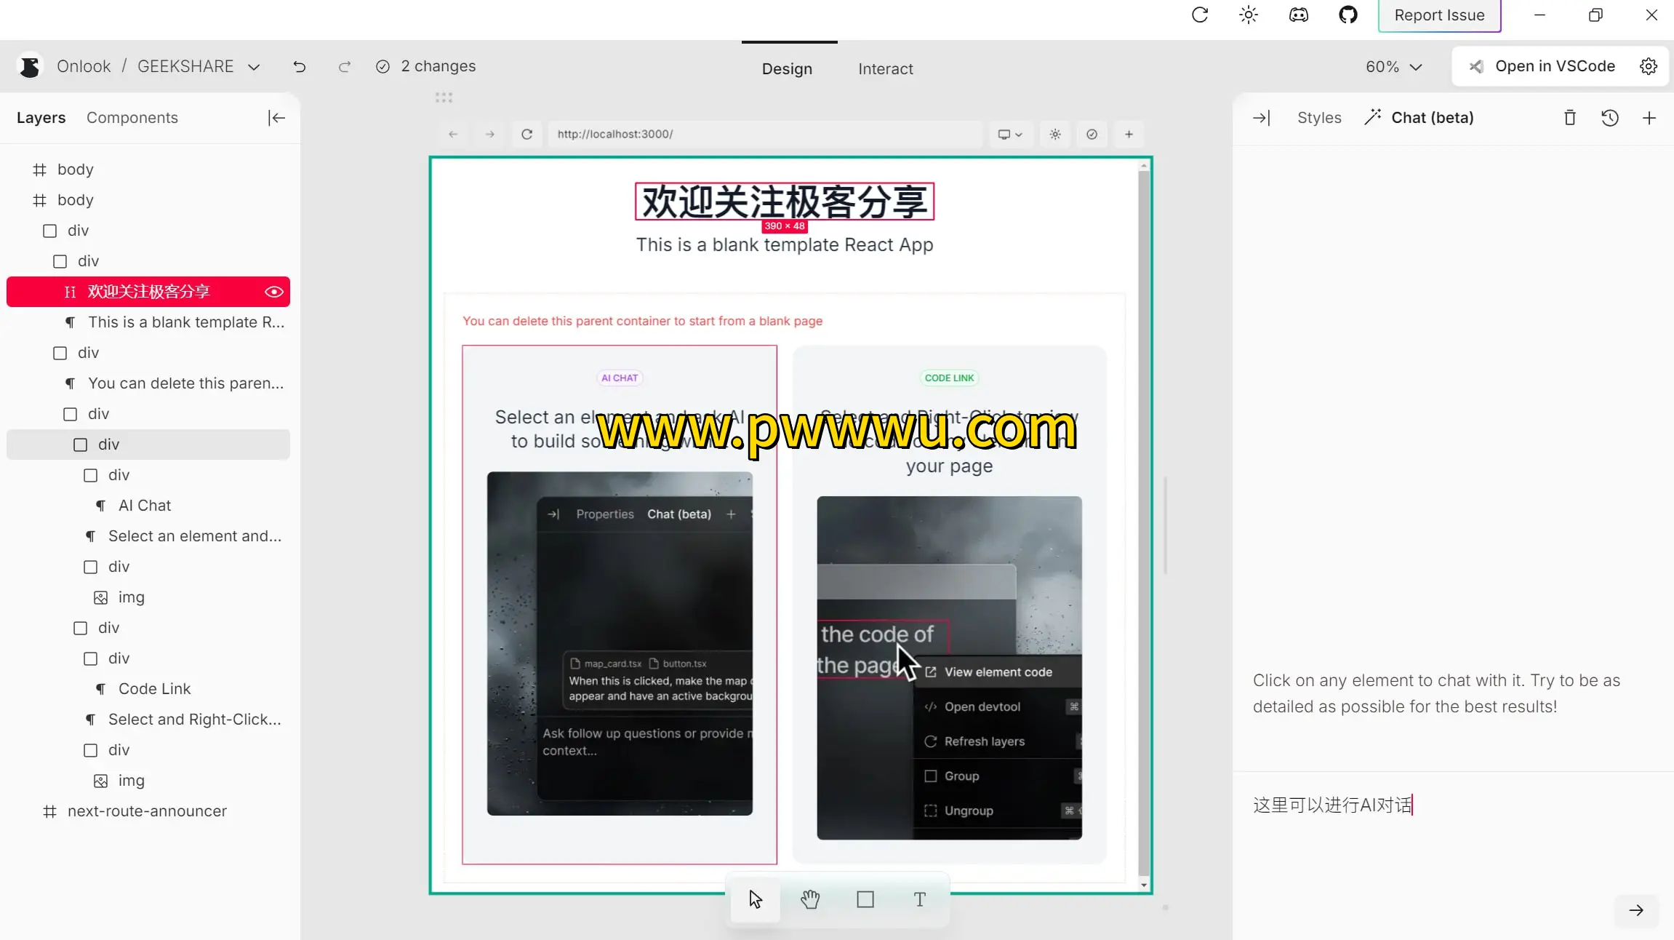Toggle frame theme sun button beside URL bar

pos(1055,135)
